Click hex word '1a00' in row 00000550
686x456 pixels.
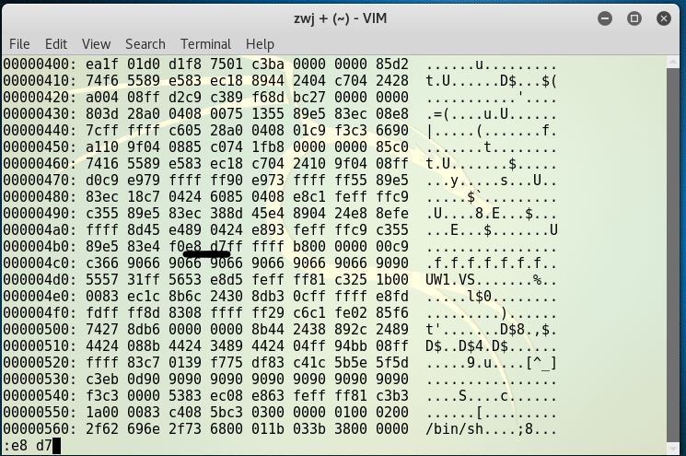click(102, 413)
